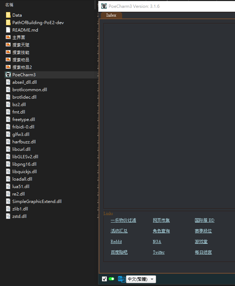Switch to the Index tab
This screenshot has width=235, height=286.
111,15
